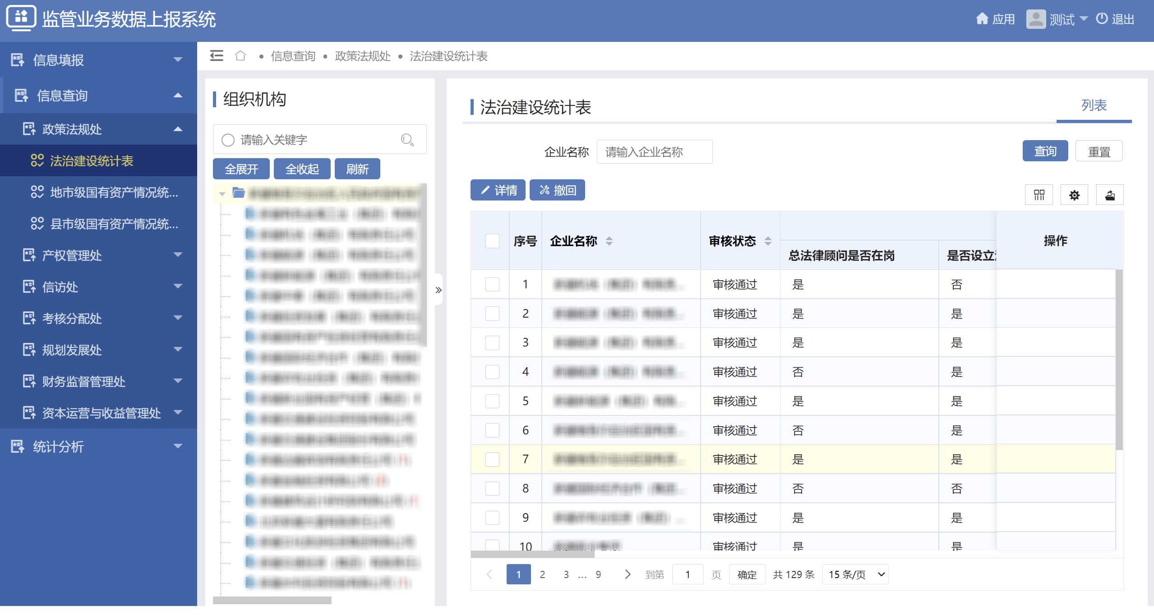
Task: Click the 资本运营与收益管理处 menu icon
Action: click(29, 413)
